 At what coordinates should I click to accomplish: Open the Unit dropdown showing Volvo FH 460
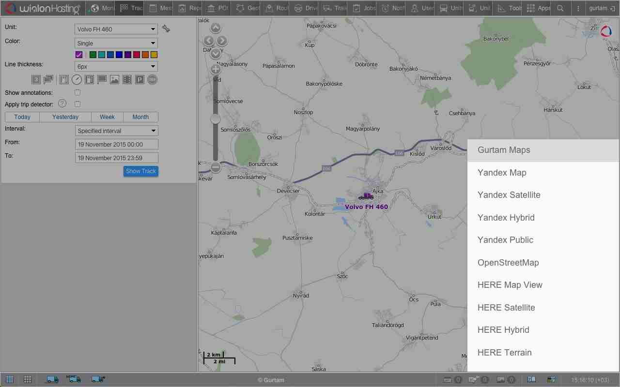tap(116, 29)
